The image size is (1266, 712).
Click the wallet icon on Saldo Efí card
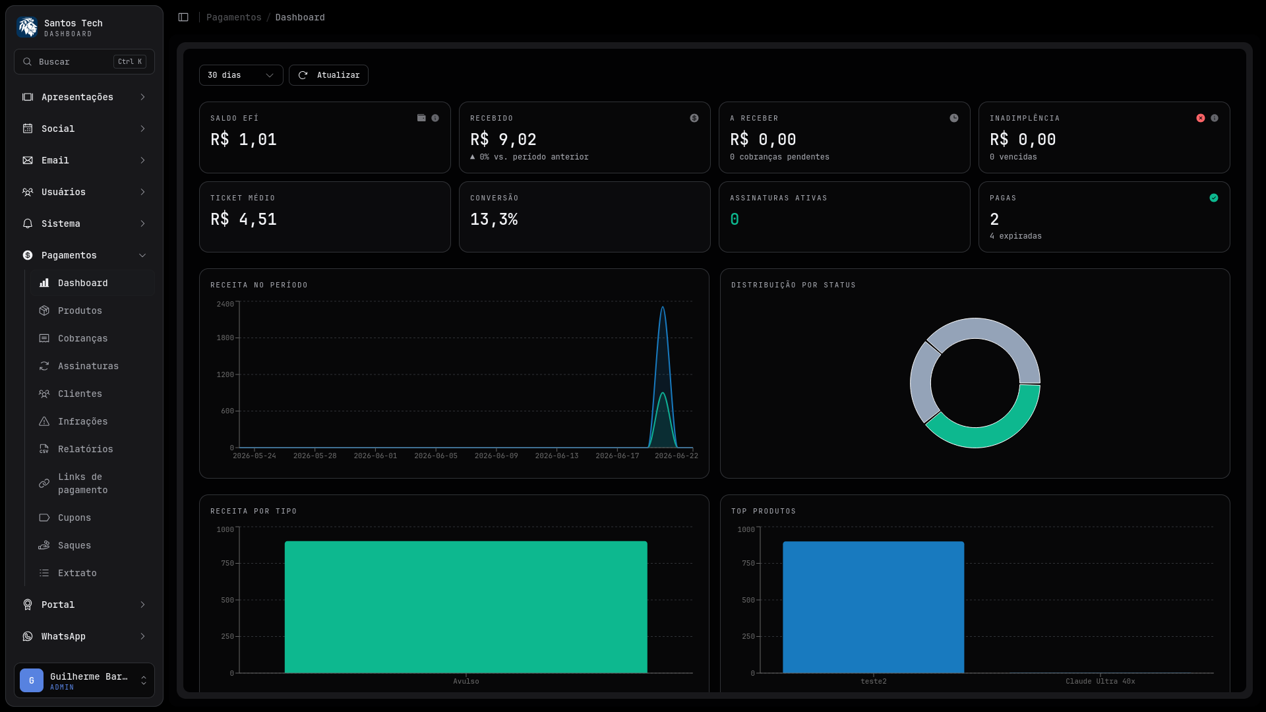(421, 118)
